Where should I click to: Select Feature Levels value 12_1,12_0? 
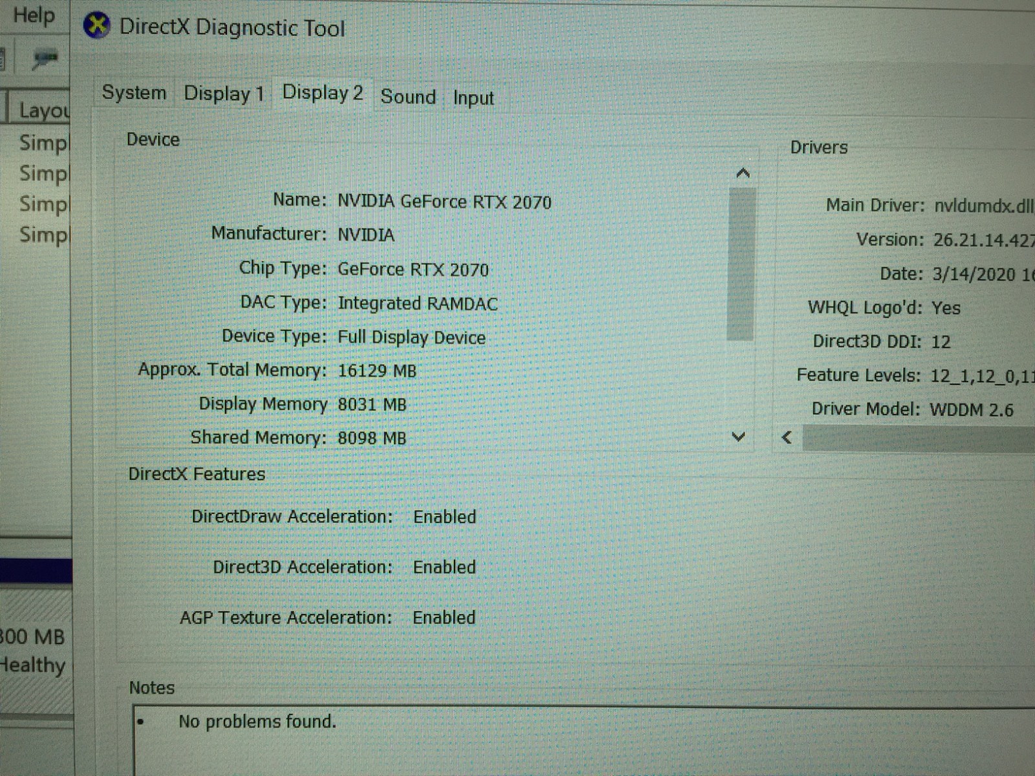click(983, 376)
